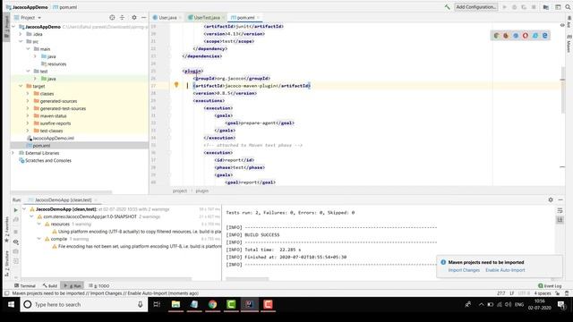The height and width of the screenshot is (322, 573).
Task: Click the Build project hammer icon
Action: [447, 7]
